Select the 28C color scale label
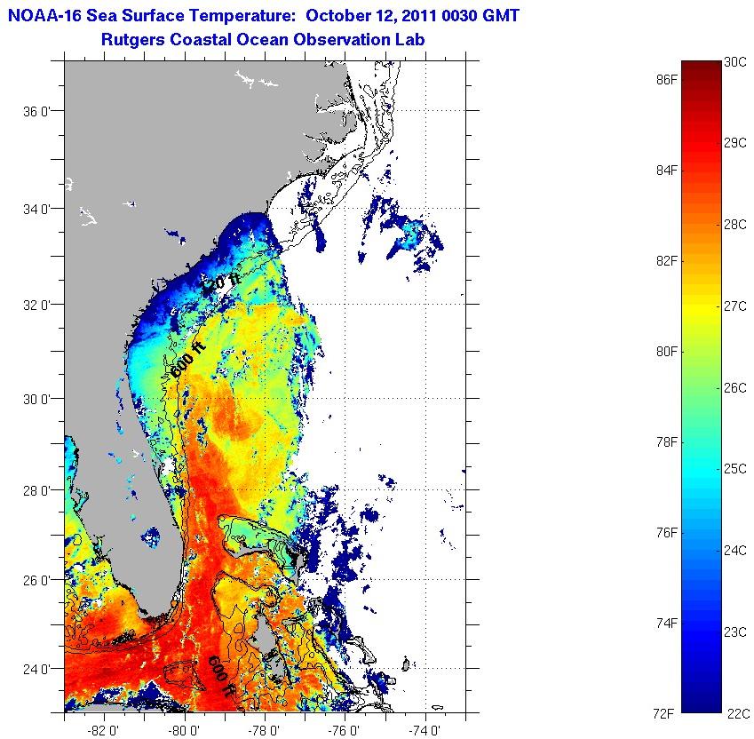The image size is (754, 739). (735, 225)
